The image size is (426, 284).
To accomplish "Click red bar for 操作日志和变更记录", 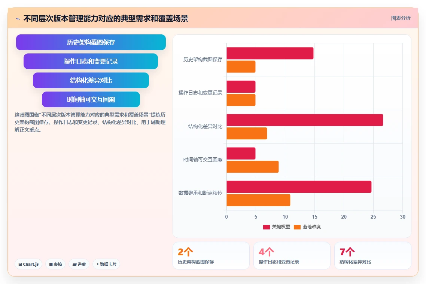I will (241, 87).
